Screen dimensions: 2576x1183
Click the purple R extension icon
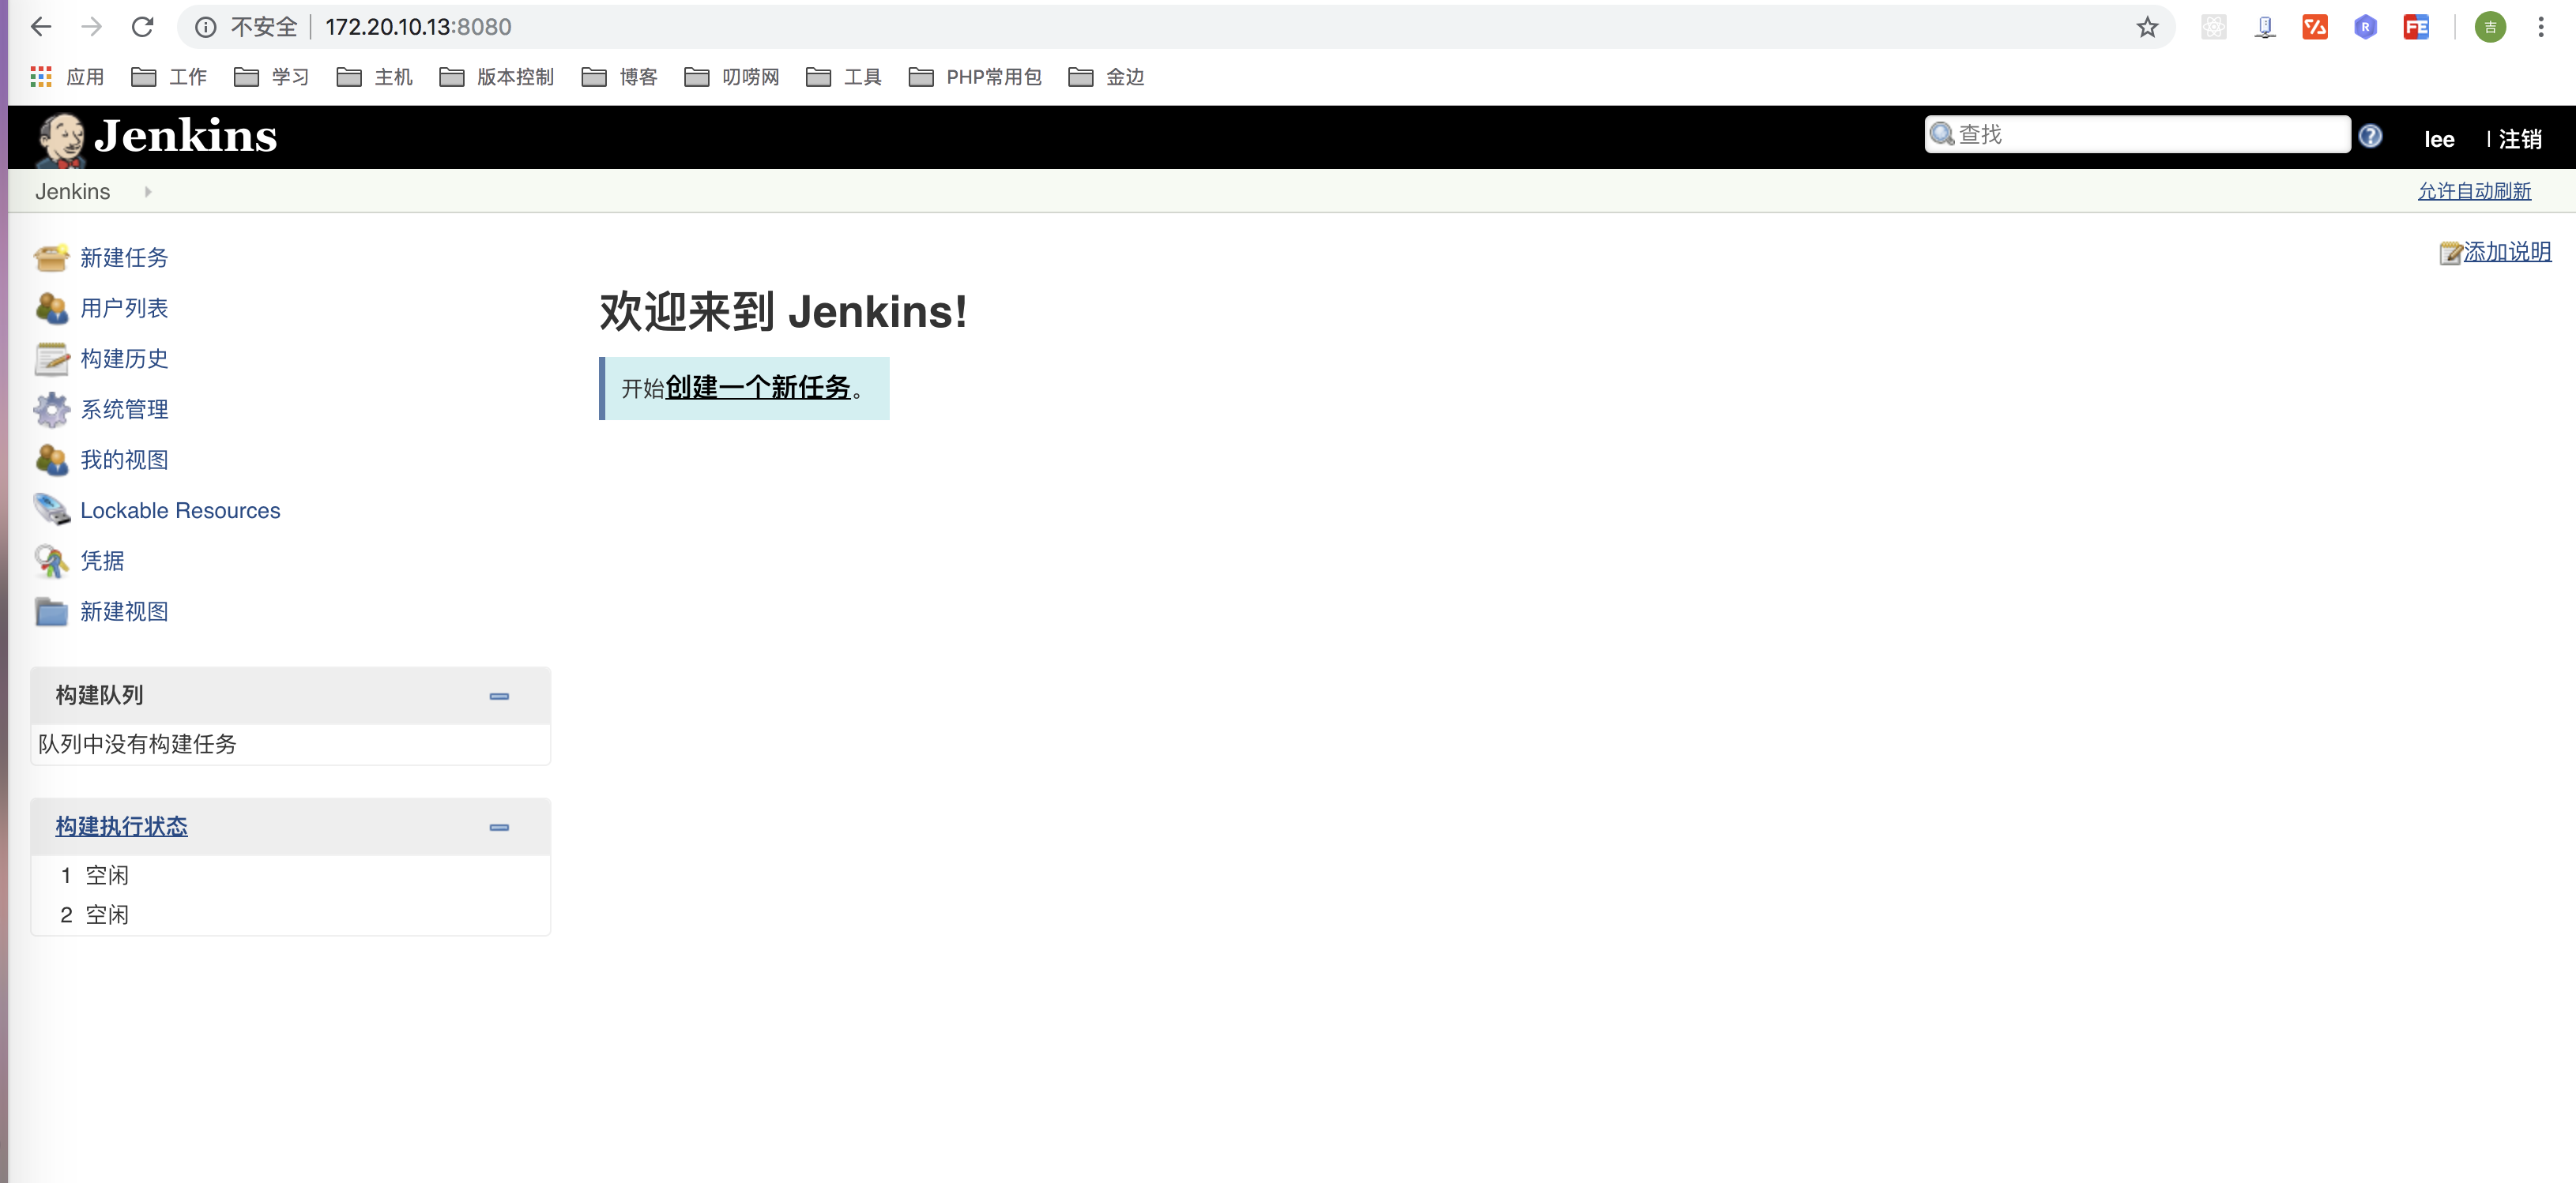click(2365, 27)
